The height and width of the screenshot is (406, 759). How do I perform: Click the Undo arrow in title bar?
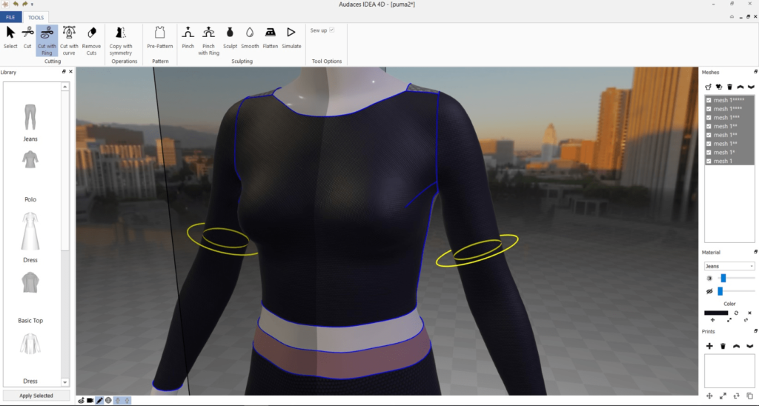(16, 4)
